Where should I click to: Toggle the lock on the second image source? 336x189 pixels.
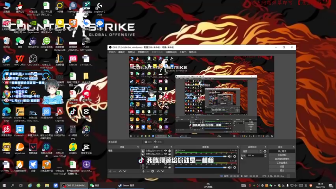click(170, 154)
